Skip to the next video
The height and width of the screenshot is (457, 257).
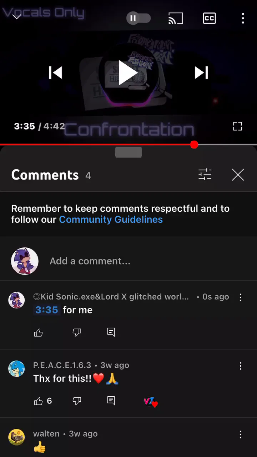(201, 73)
